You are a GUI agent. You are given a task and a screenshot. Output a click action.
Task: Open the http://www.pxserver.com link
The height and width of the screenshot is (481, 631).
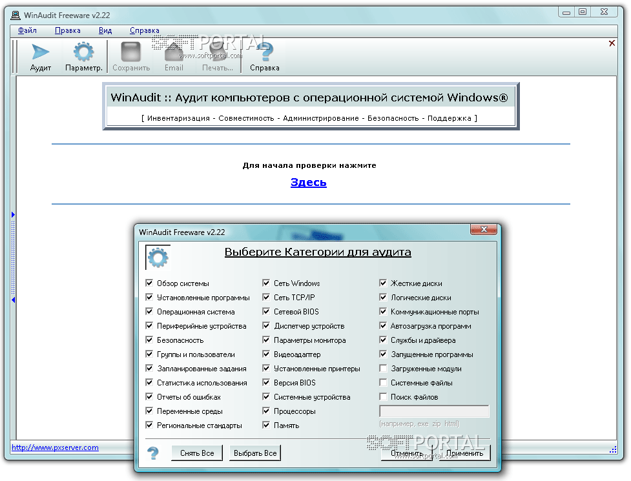coord(55,447)
